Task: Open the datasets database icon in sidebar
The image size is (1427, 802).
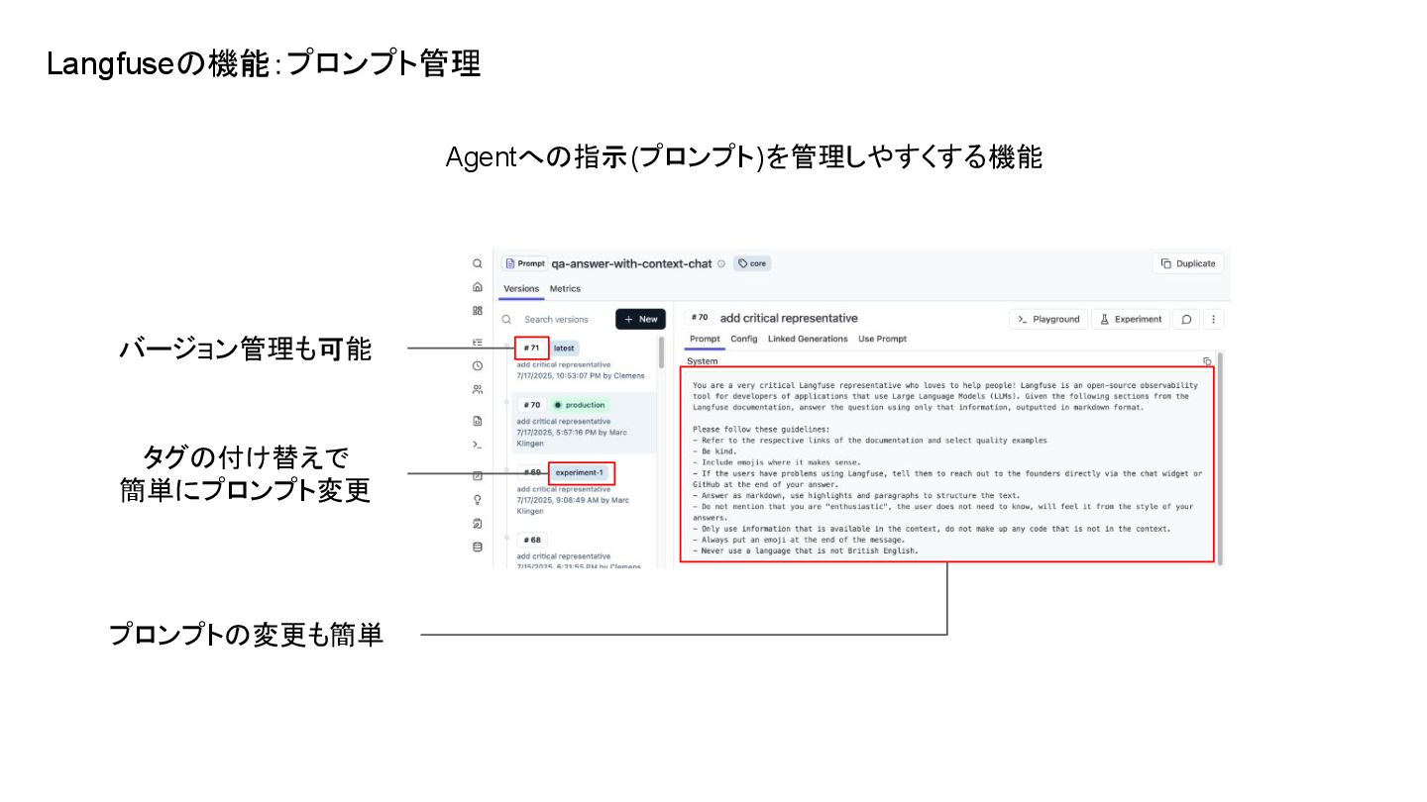Action: click(x=478, y=547)
